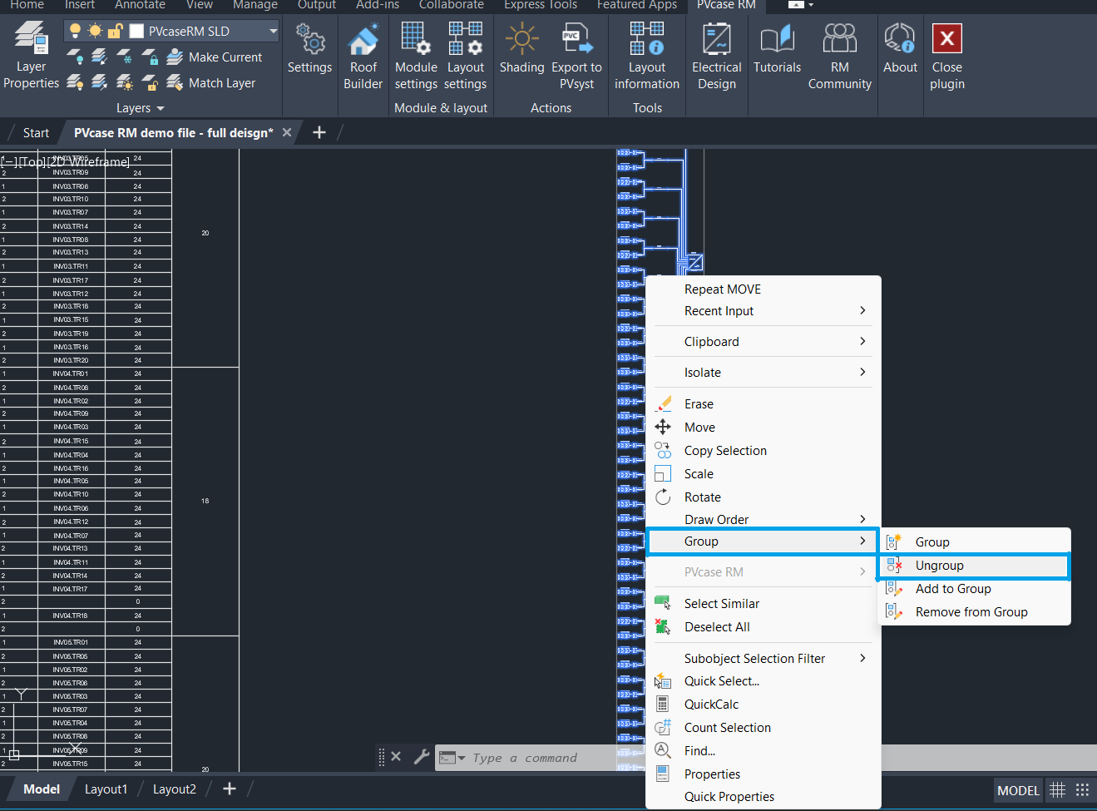This screenshot has height=811, width=1097.
Task: Click the Layer Lock icon
Action: point(150,57)
